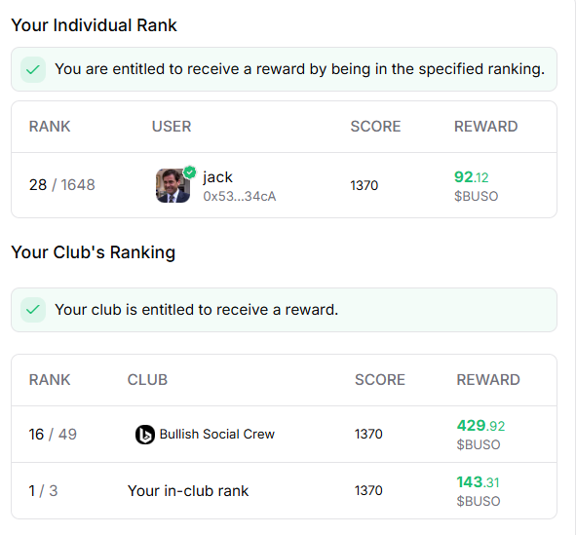This screenshot has height=535, width=576.
Task: Click the 429.92 $BUSO club reward
Action: point(480,435)
